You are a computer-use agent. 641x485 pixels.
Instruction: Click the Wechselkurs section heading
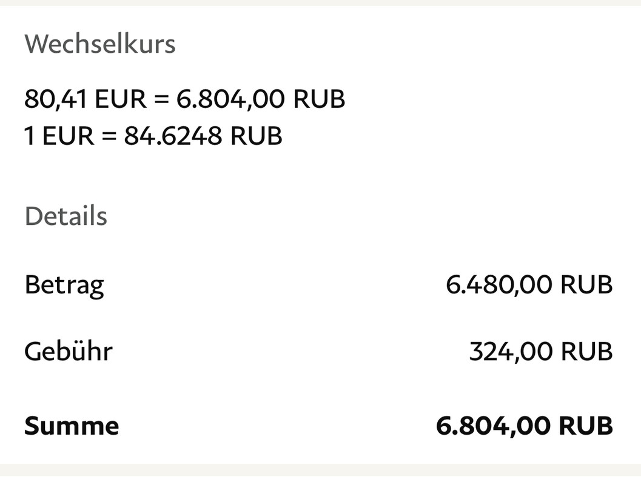[100, 44]
